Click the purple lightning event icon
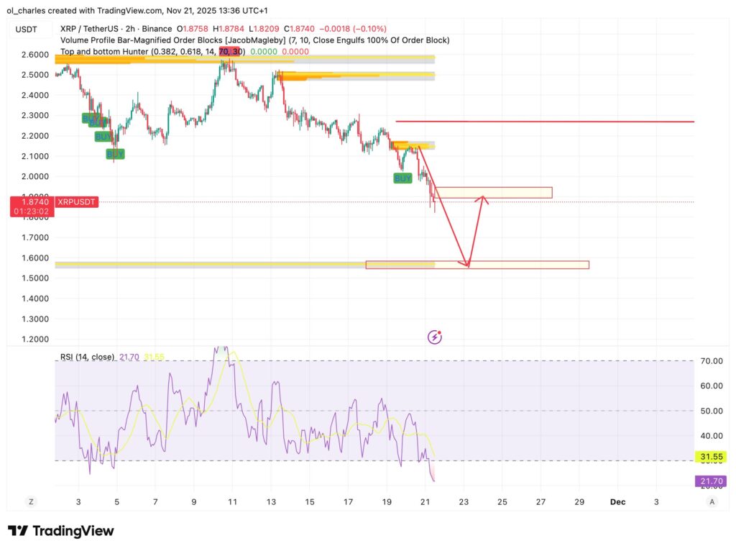Image resolution: width=736 pixels, height=551 pixels. click(434, 337)
